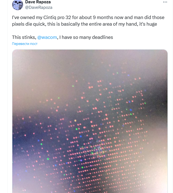Click Dave Rapoza's skull avatar
This screenshot has height=193, width=173.
17,5
